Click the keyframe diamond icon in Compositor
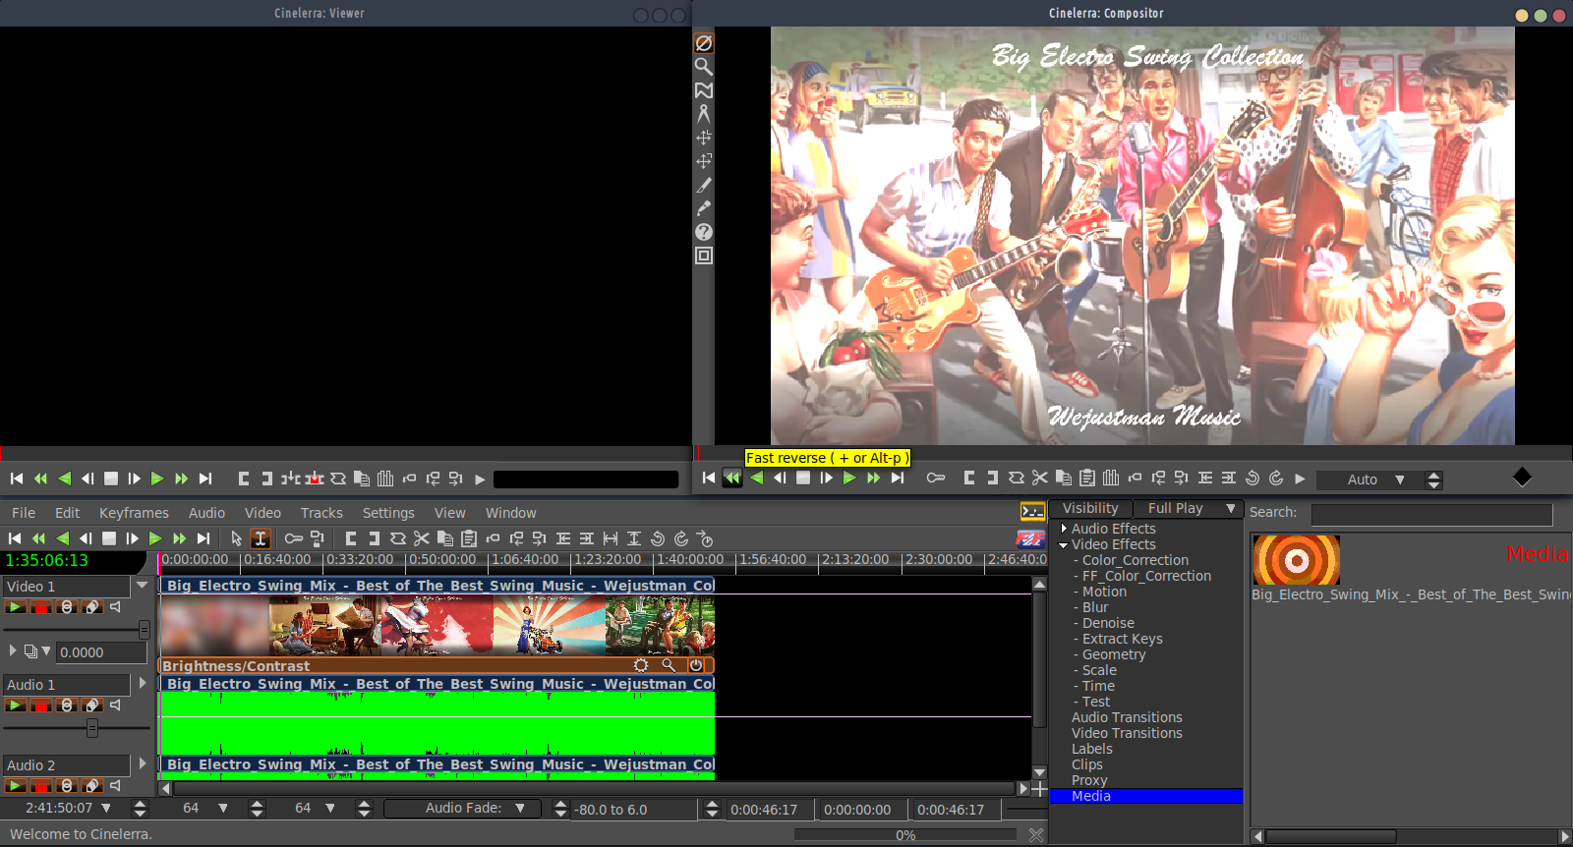 point(1523,478)
